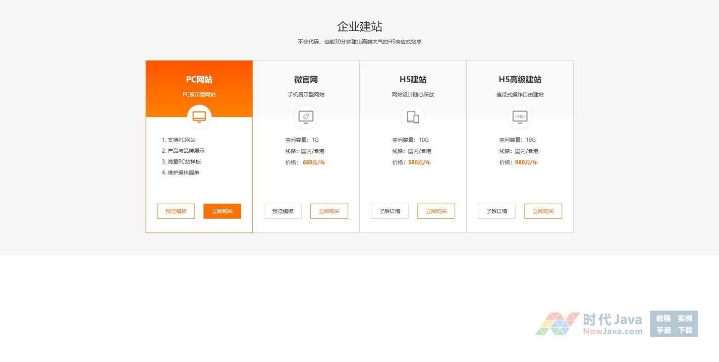Buy 微官网 plan with 立即购买

click(329, 211)
